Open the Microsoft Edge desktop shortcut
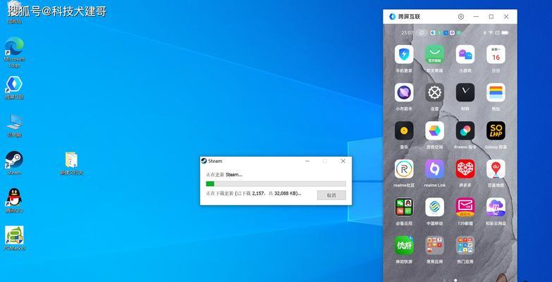The height and width of the screenshot is (282, 552). 14,51
